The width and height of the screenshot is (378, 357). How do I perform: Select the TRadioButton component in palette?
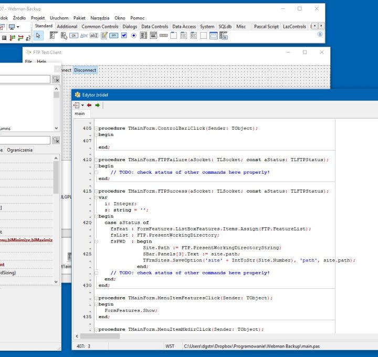coord(133,36)
